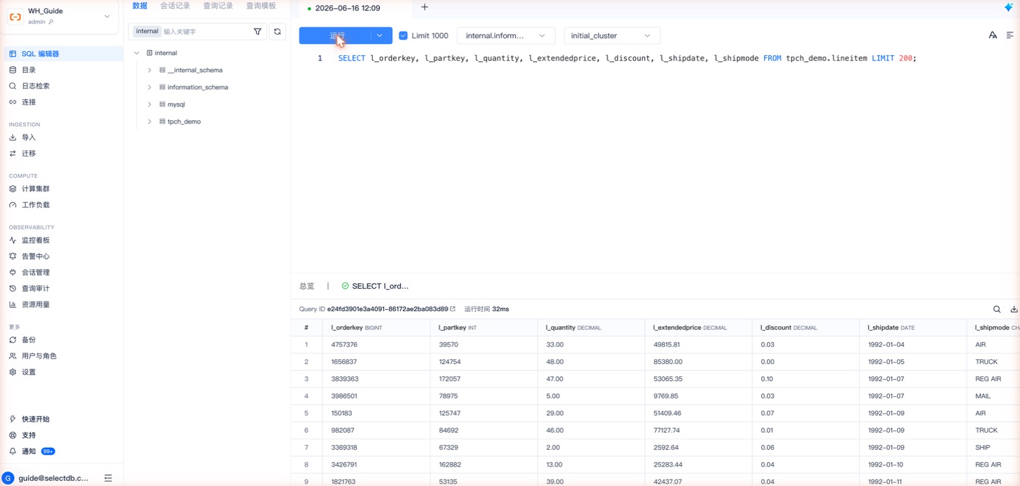Click cell value 85380.00 in row 2
Screen dimensions: 1020x486
point(667,361)
